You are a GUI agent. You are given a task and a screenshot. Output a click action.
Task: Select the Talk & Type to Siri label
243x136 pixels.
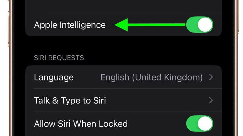pos(70,100)
